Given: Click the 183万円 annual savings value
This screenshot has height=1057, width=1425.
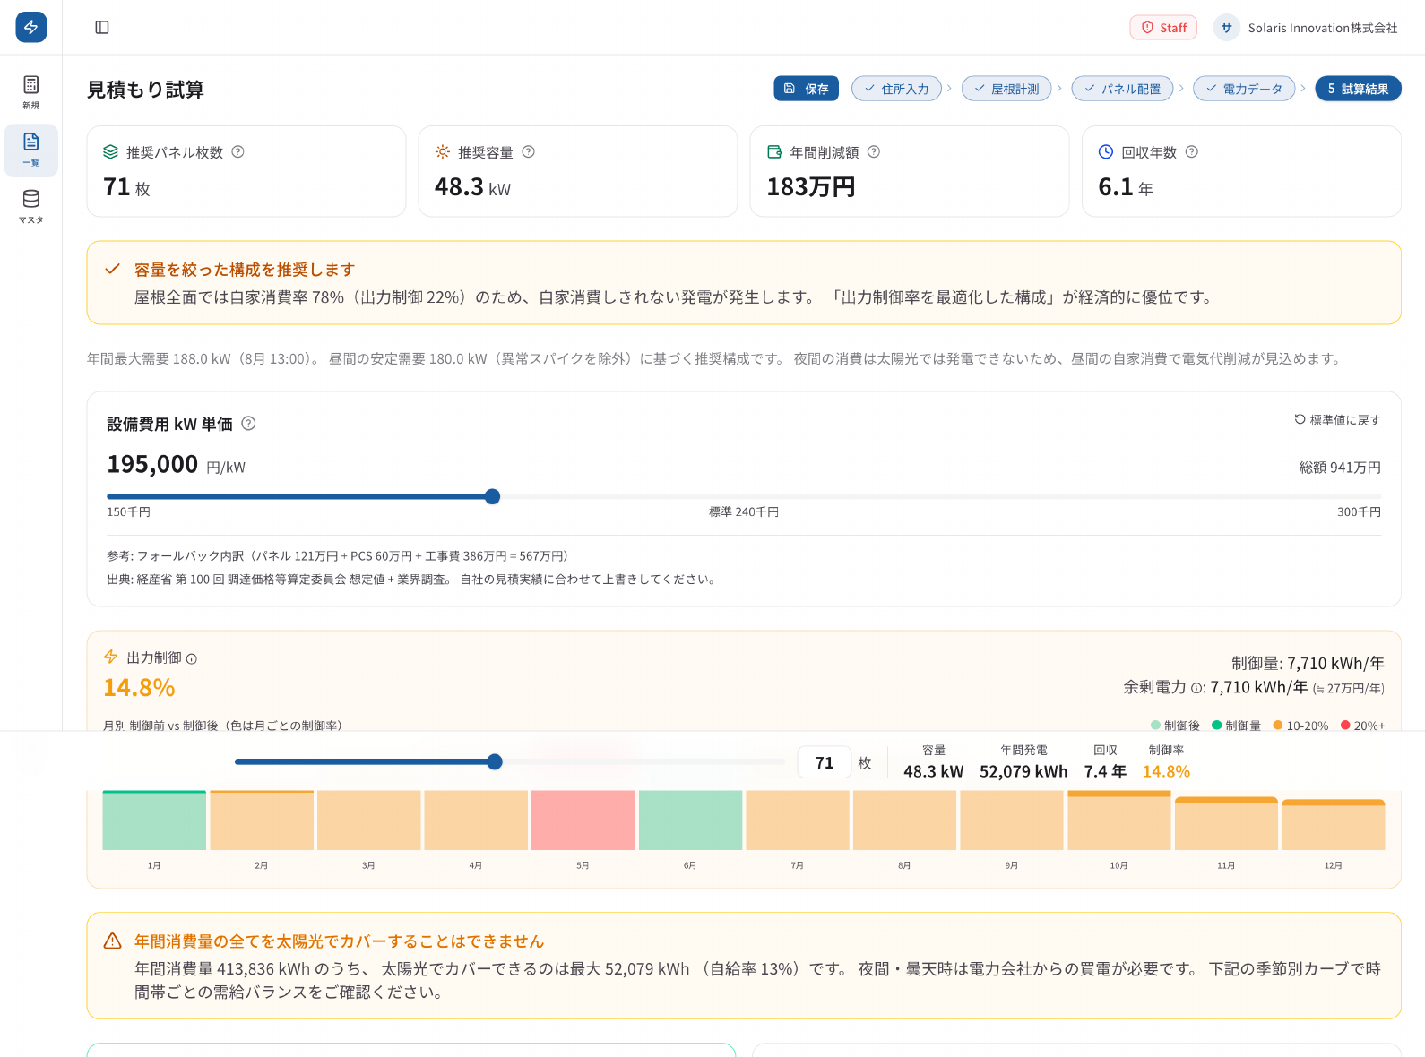Looking at the screenshot, I should coord(811,187).
